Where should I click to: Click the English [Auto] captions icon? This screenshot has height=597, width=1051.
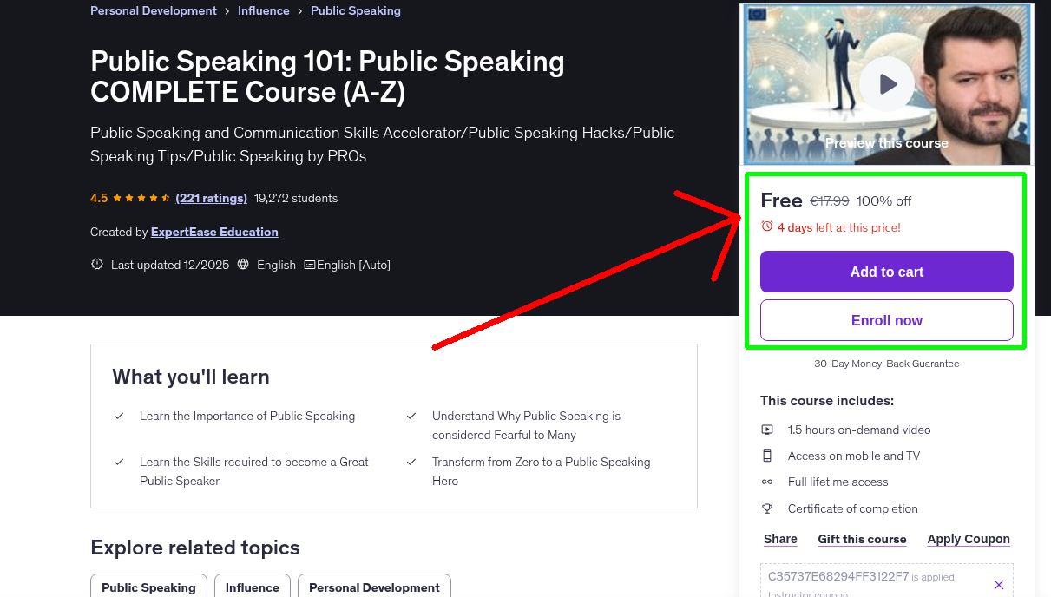309,265
